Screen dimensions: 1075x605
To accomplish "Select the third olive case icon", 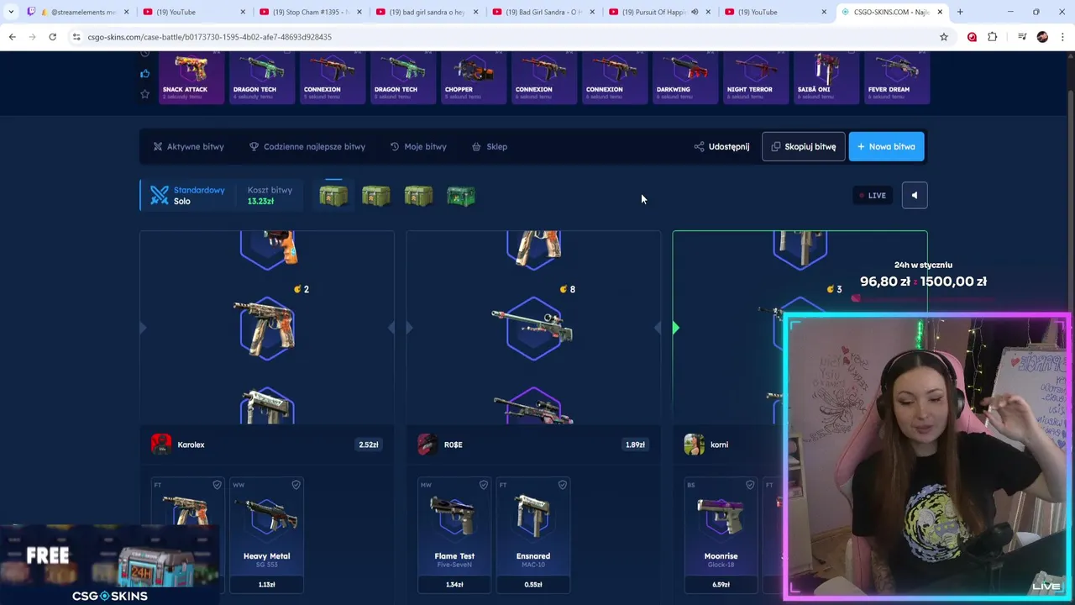I will (x=418, y=196).
